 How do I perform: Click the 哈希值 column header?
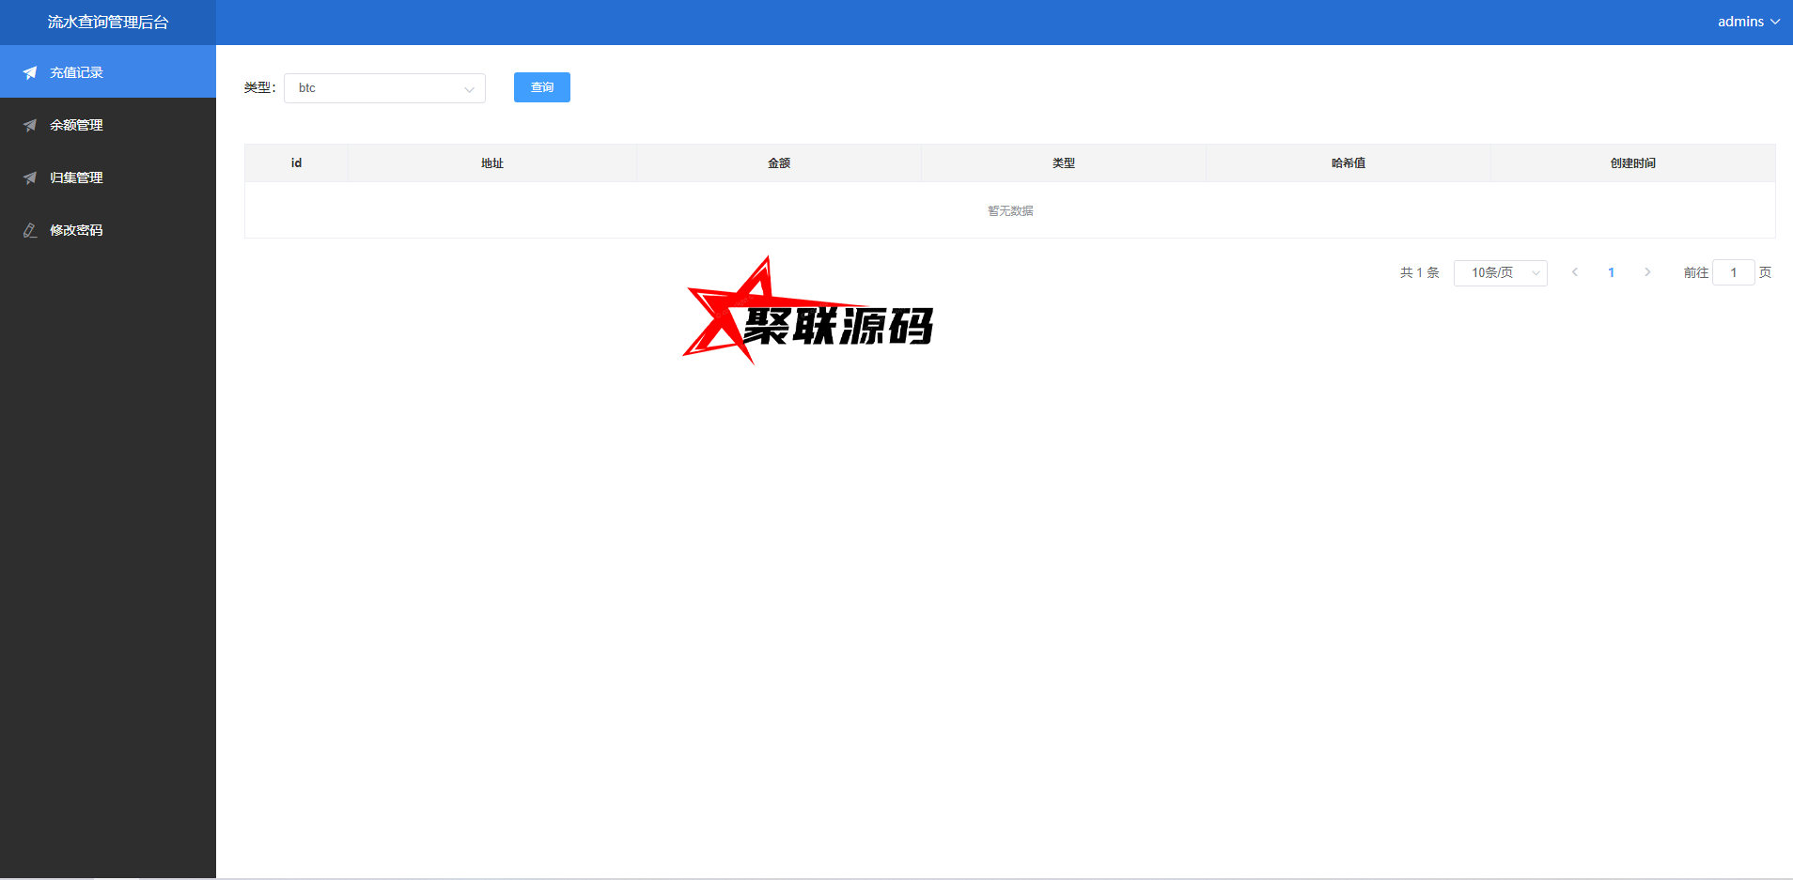pyautogui.click(x=1349, y=162)
